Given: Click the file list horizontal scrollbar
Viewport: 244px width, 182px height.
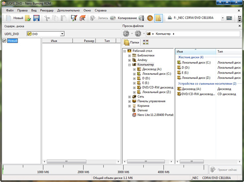Looking at the screenshot, I should tap(192, 162).
